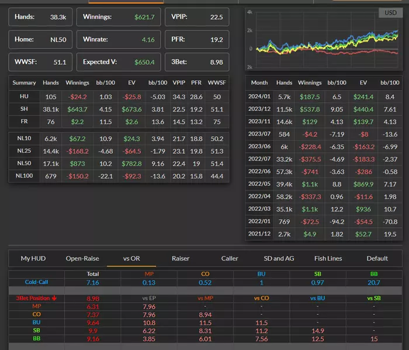The width and height of the screenshot is (409, 350).
Task: Go to the Caller tab
Action: pyautogui.click(x=230, y=258)
